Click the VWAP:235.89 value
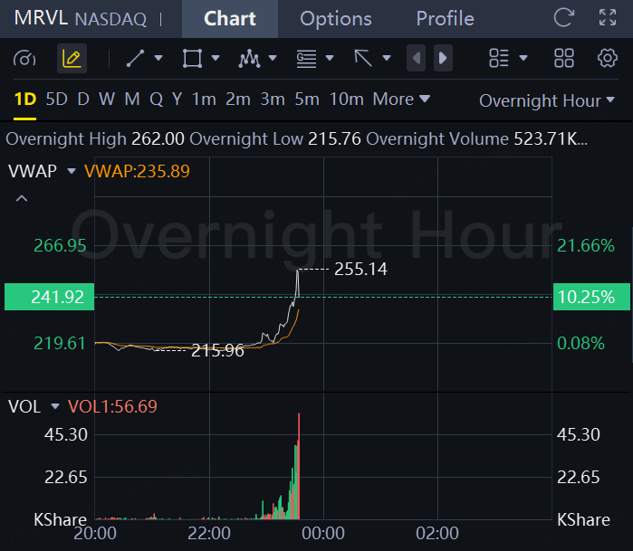This screenshot has height=551, width=633. 137,171
